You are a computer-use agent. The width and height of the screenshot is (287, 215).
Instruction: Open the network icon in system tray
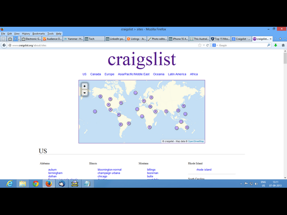click(251, 184)
